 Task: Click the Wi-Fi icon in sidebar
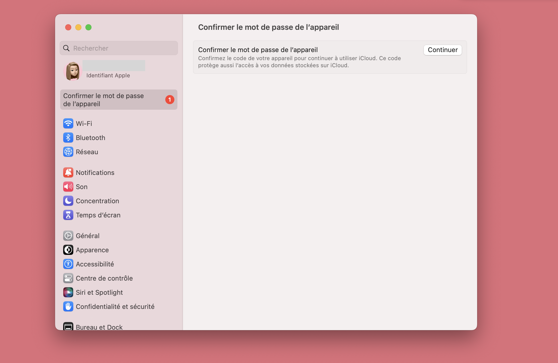(x=68, y=124)
